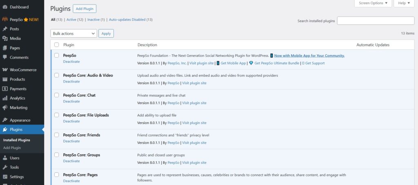
Task: Focus the Search installed plugins field
Action: coord(376,21)
